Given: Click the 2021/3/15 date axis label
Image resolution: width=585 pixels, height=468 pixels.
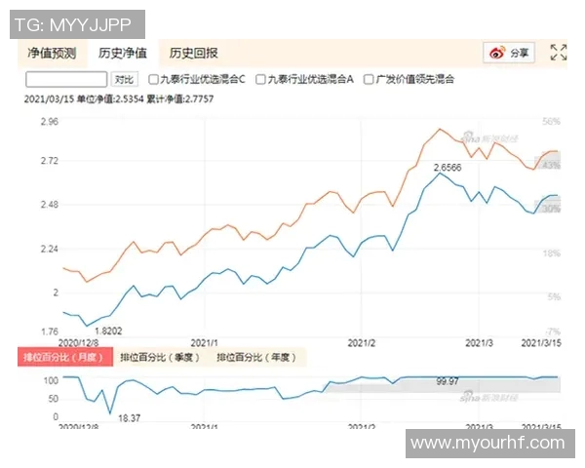Looking at the screenshot, I should pyautogui.click(x=541, y=343).
